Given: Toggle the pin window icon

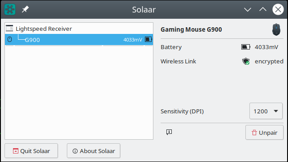Looking at the screenshot, I should tap(25, 9).
